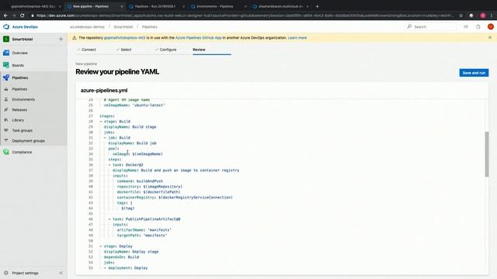
Task: Select the Review step tab
Action: pyautogui.click(x=199, y=50)
